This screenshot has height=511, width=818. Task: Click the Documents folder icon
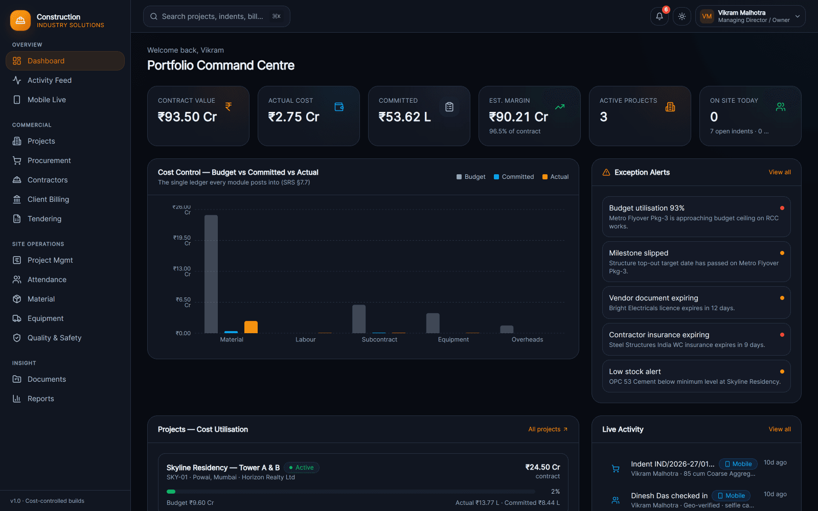17,379
